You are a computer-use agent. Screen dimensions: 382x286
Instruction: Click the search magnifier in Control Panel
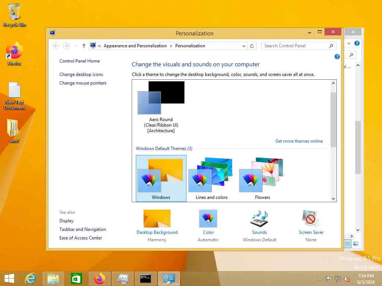coord(331,46)
